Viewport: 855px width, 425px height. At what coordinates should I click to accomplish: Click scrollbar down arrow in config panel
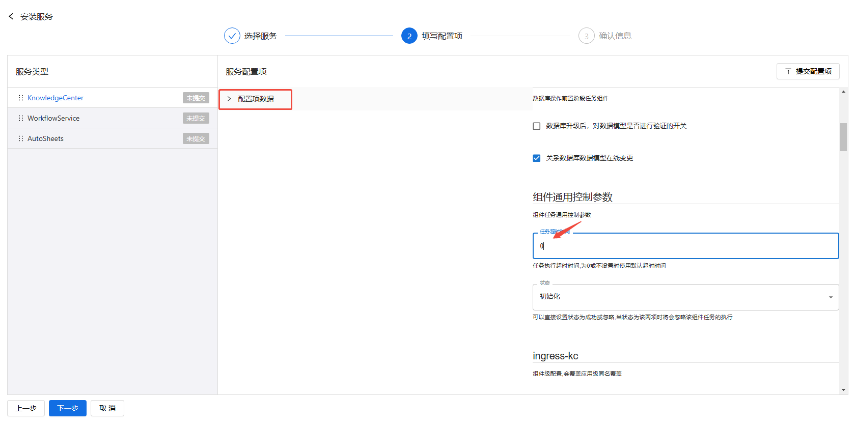(x=844, y=390)
